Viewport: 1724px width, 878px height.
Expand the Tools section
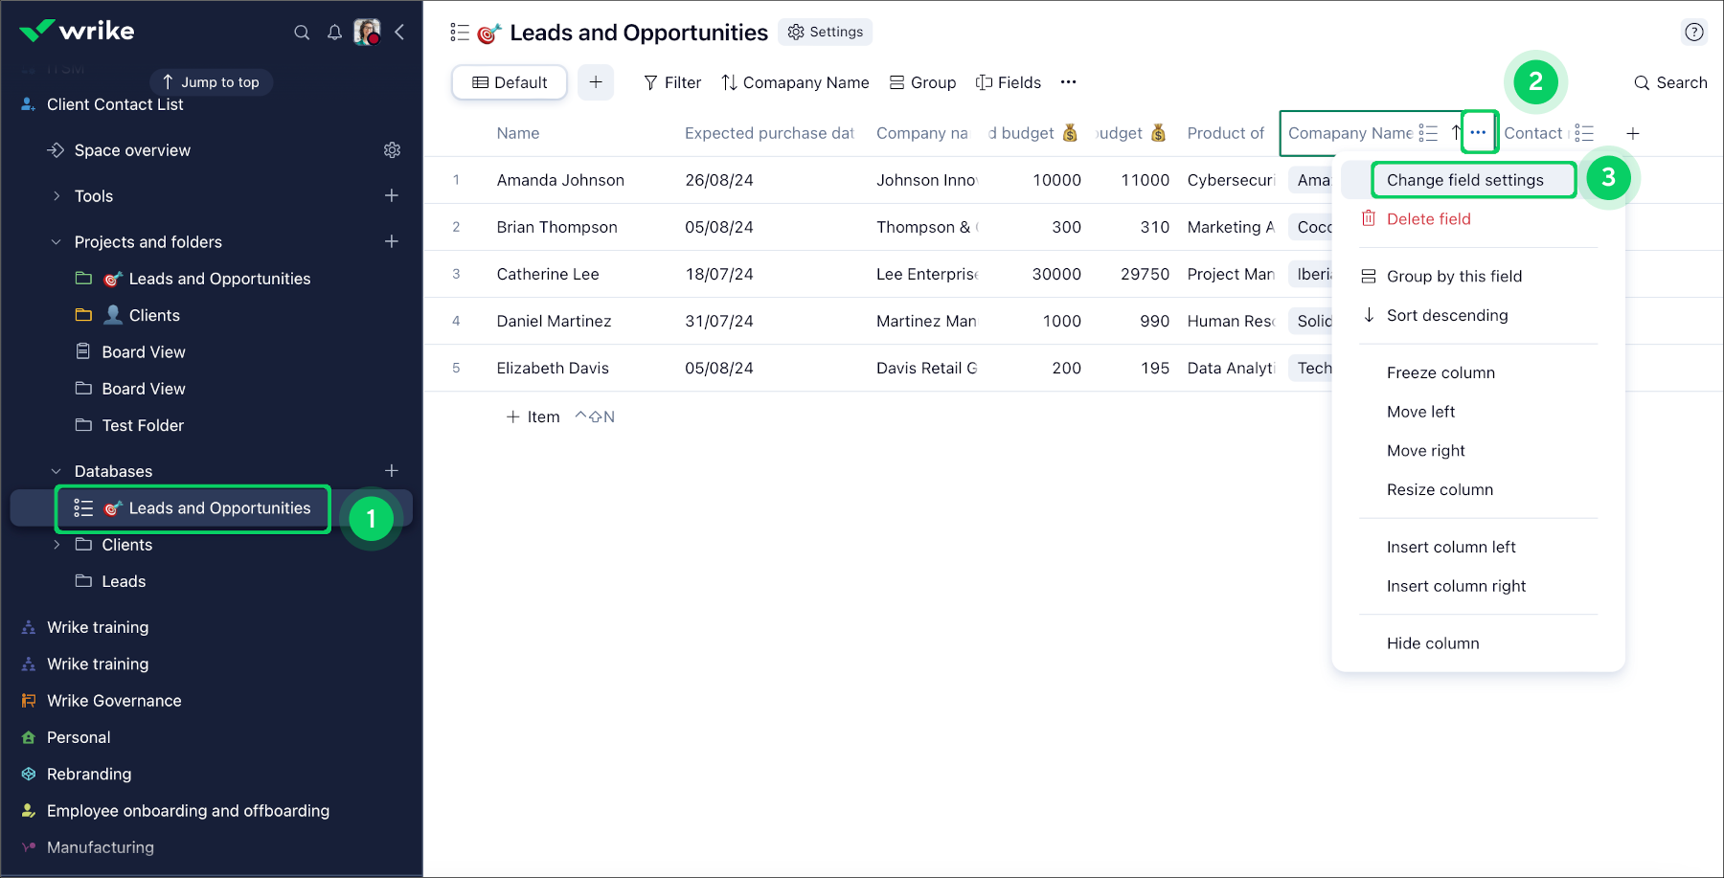57,196
